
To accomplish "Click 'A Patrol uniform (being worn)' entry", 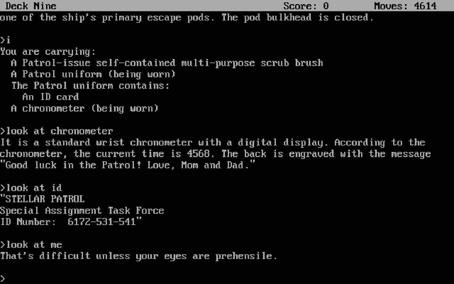I will (x=93, y=74).
